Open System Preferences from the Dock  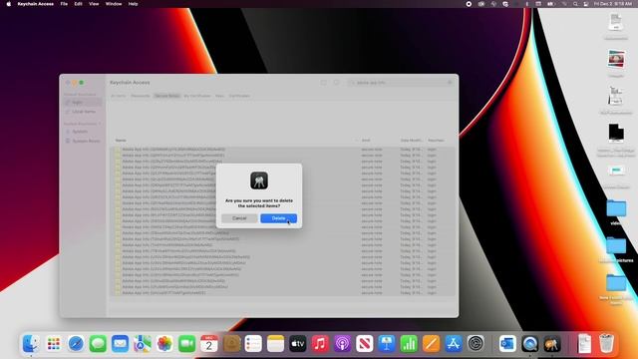click(x=476, y=344)
